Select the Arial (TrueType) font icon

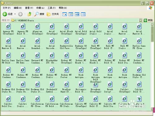pyautogui.click(x=52, y=29)
